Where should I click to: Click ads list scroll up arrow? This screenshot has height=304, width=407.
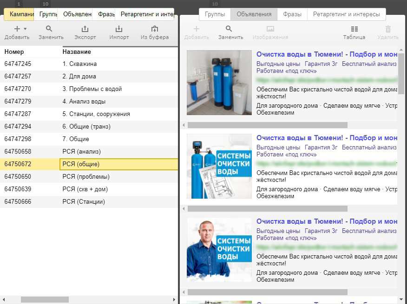[x=401, y=50]
